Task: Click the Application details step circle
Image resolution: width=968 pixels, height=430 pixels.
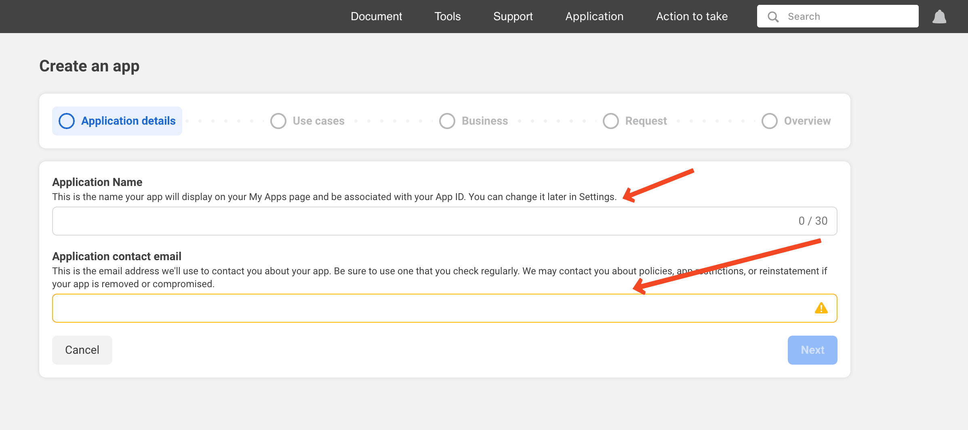Action: click(67, 121)
